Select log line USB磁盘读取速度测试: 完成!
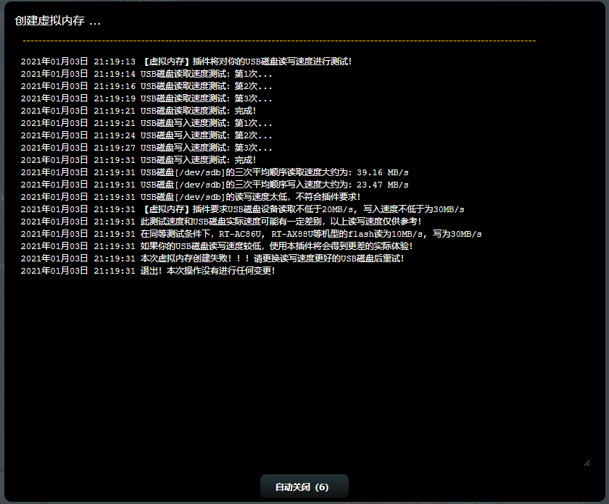Screen dimensions: 609x504 138,111
